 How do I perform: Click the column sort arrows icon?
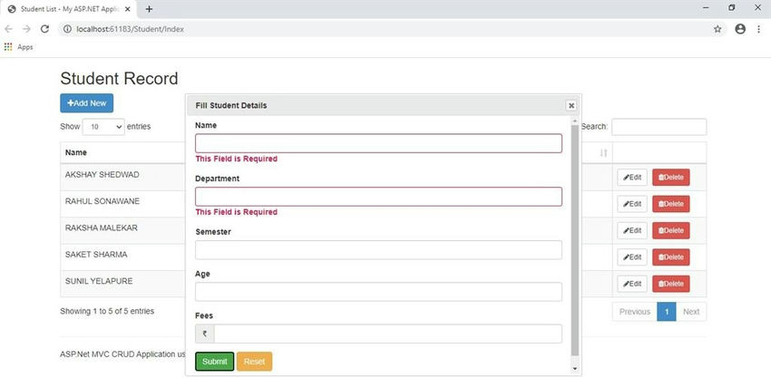(604, 152)
